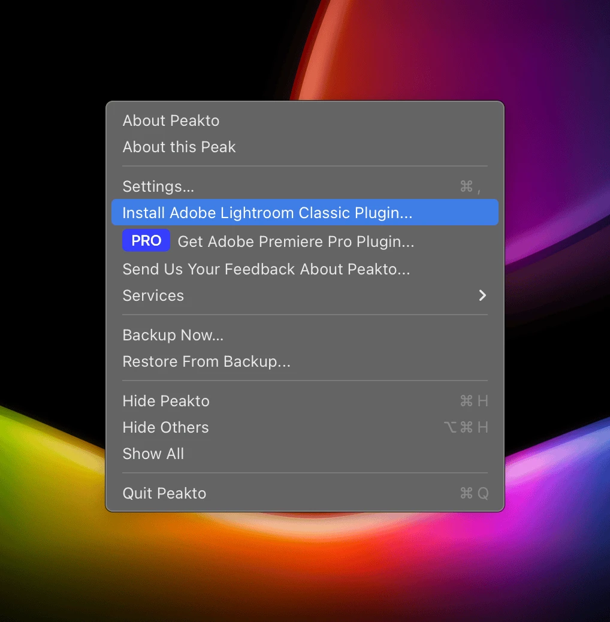Expand Services submenu chevron arrow

[482, 295]
